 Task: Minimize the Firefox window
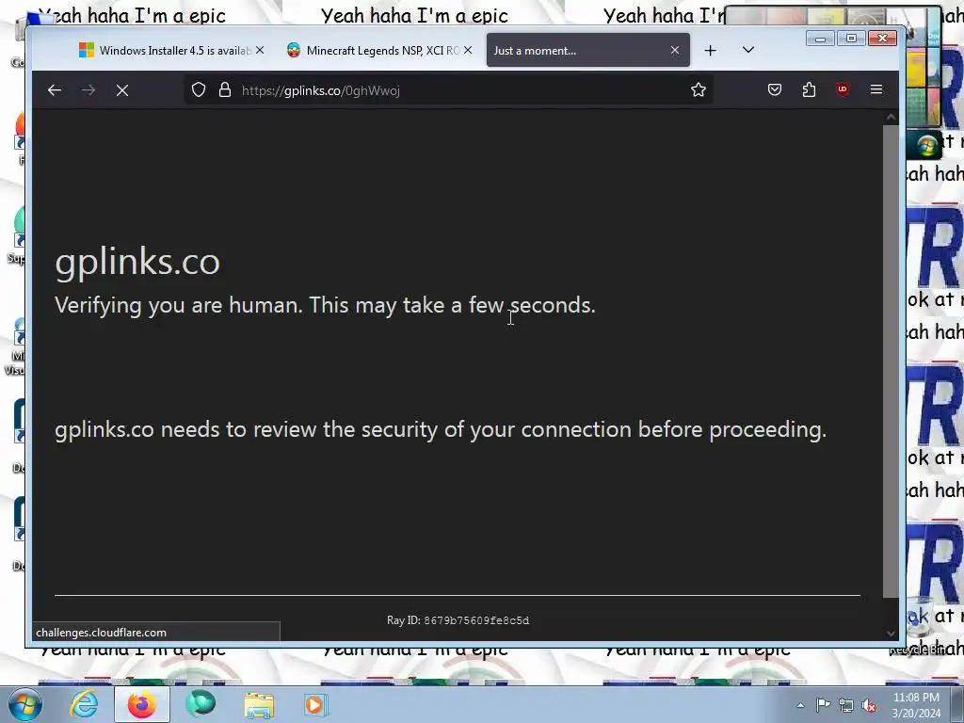point(820,39)
